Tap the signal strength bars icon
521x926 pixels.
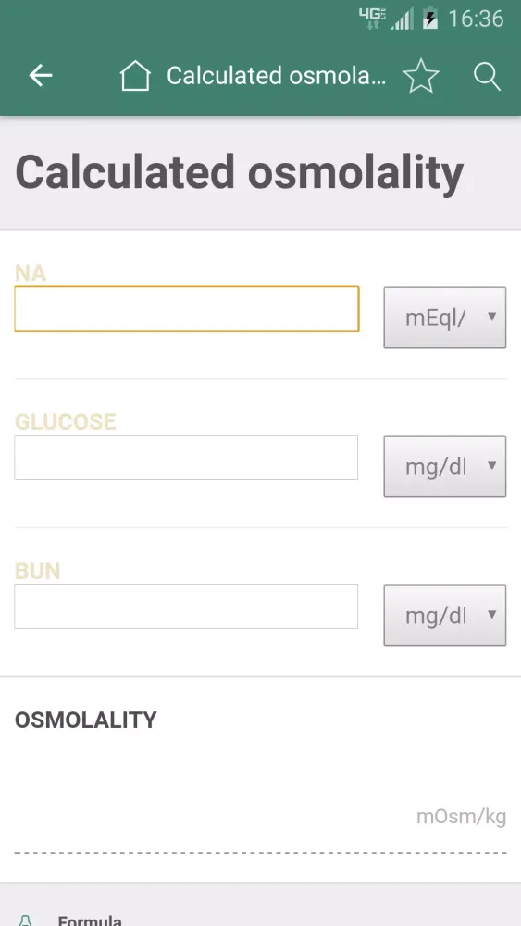(402, 19)
